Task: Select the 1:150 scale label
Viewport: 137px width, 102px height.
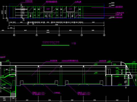Action: point(74,43)
